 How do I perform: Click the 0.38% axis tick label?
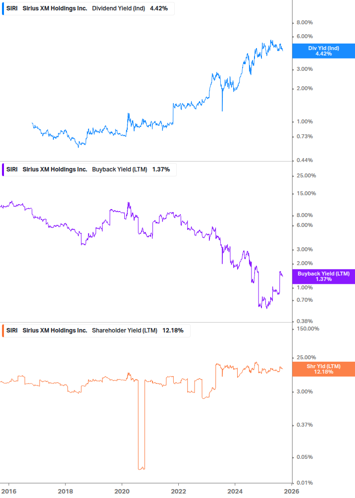pos(304,321)
